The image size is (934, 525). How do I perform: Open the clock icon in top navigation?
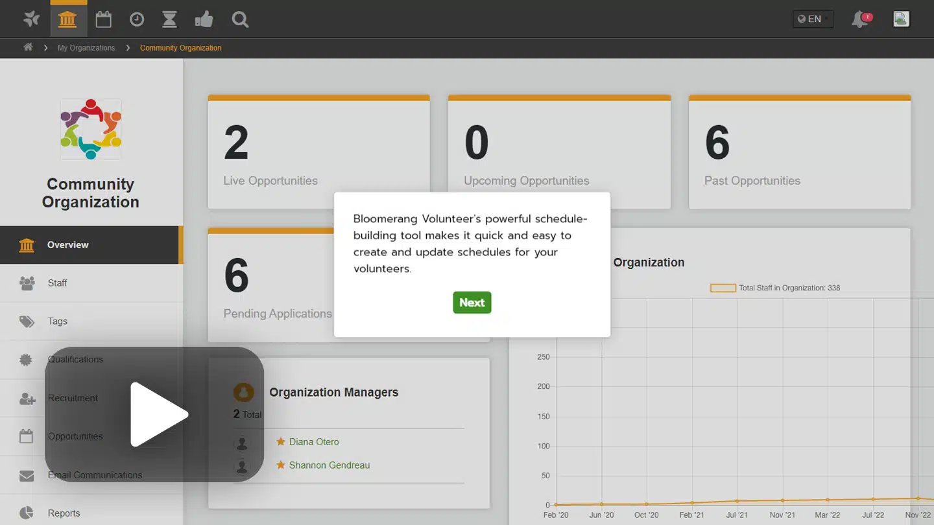pyautogui.click(x=137, y=19)
